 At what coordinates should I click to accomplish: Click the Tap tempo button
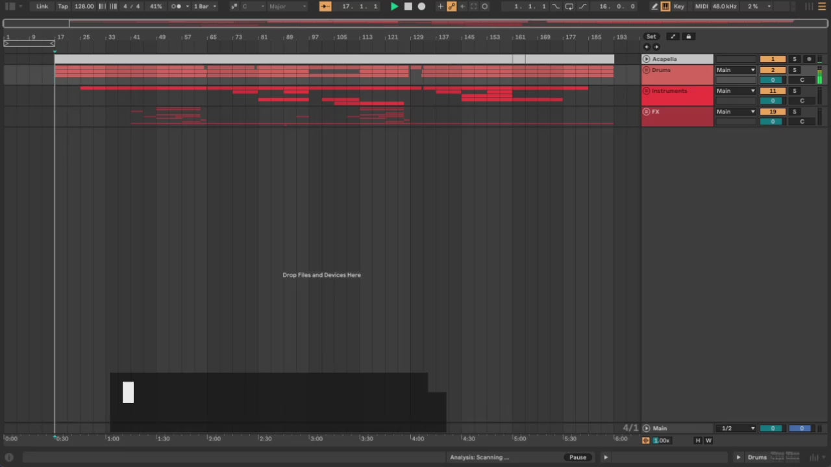click(63, 6)
